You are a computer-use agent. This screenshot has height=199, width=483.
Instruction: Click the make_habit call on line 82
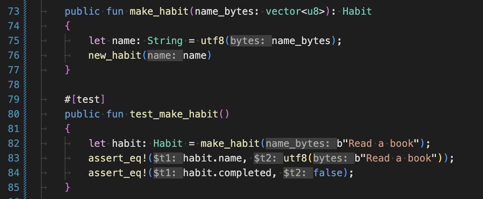pos(230,144)
